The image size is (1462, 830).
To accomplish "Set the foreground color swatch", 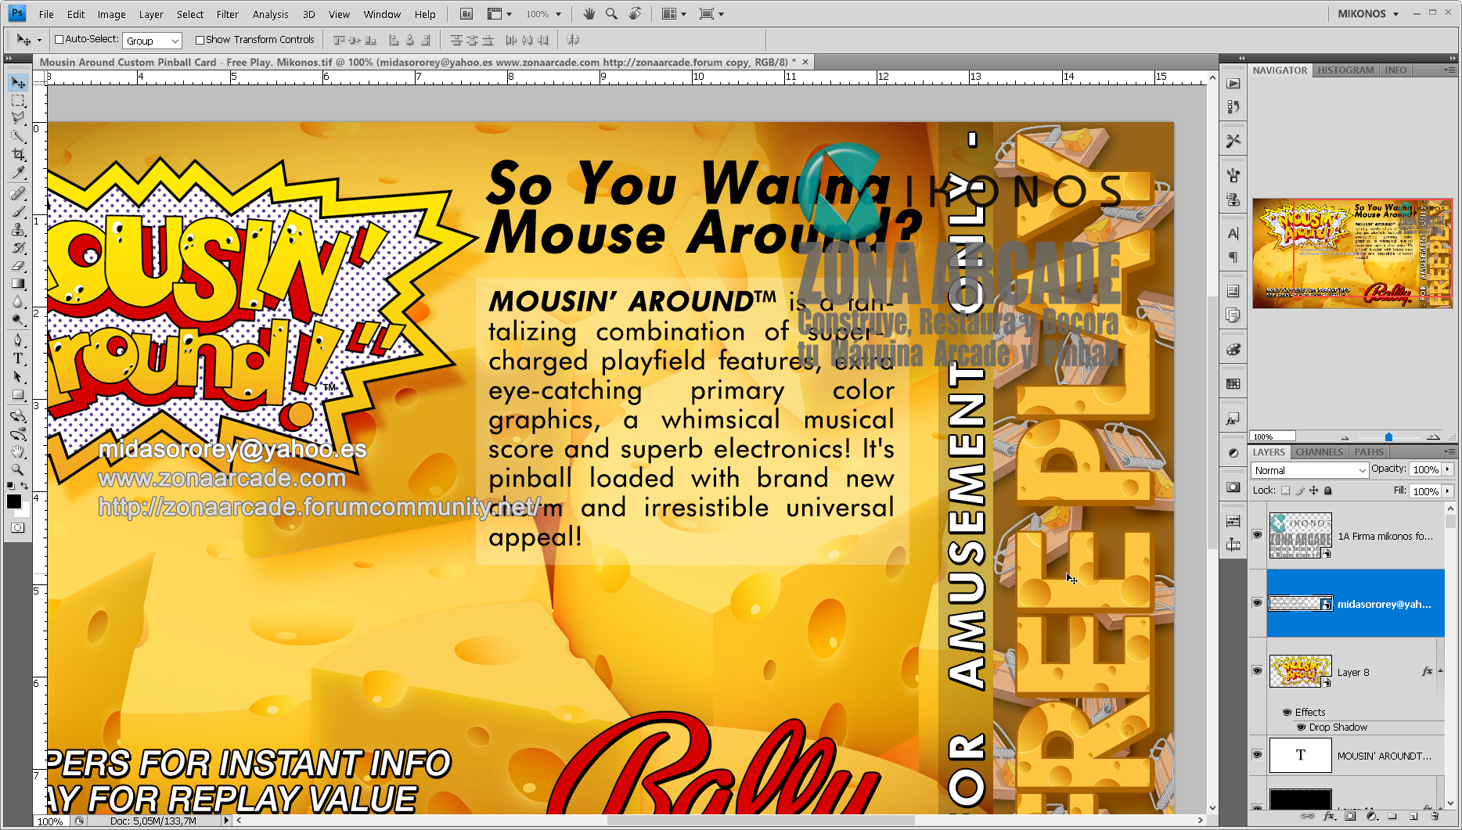I will coord(13,501).
